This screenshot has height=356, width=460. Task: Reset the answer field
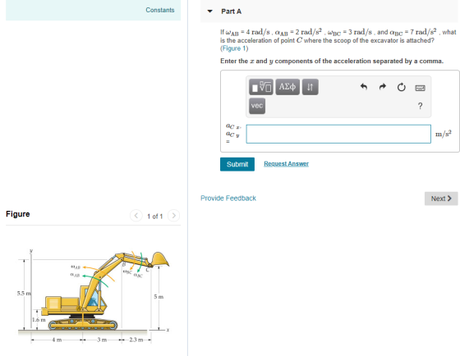click(x=402, y=87)
